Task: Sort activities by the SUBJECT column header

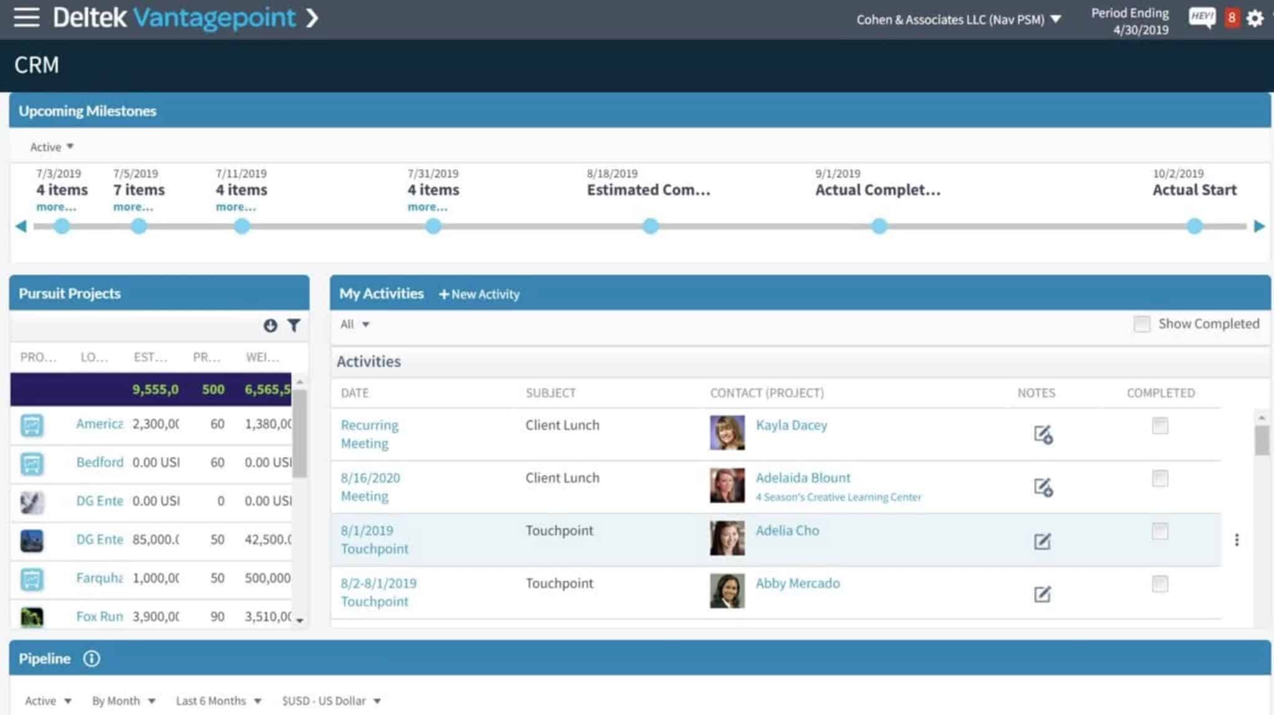Action: pos(551,393)
